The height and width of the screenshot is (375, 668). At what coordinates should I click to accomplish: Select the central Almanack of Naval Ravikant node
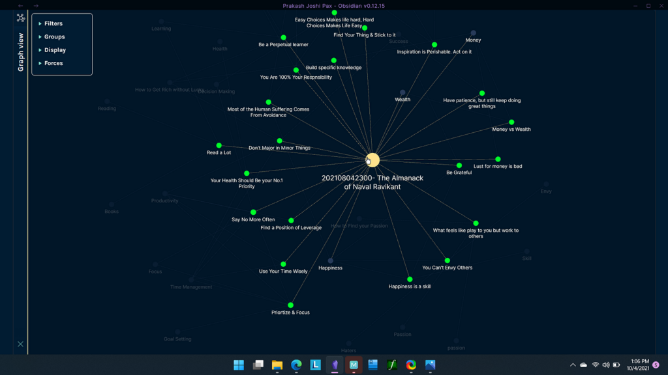[x=372, y=160]
